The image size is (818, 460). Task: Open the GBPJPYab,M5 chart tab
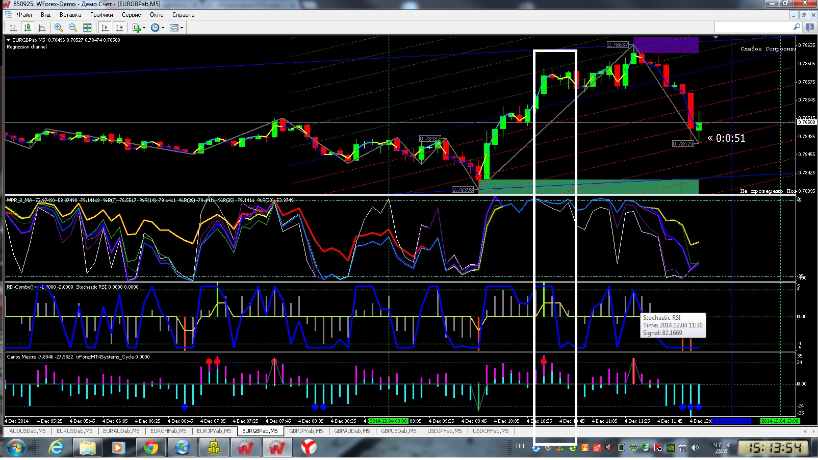pos(306,431)
